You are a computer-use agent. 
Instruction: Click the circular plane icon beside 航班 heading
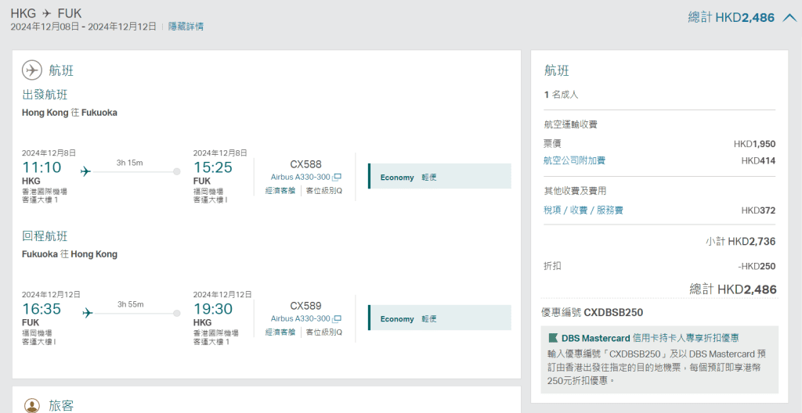coord(32,70)
